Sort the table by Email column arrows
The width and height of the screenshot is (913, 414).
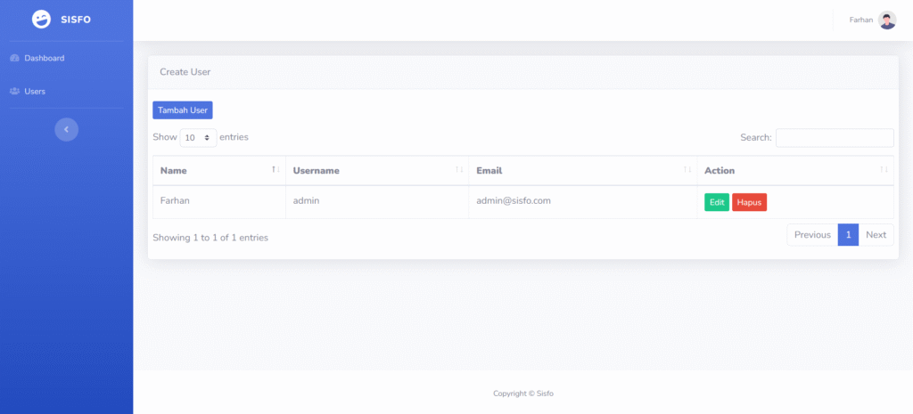tap(687, 170)
